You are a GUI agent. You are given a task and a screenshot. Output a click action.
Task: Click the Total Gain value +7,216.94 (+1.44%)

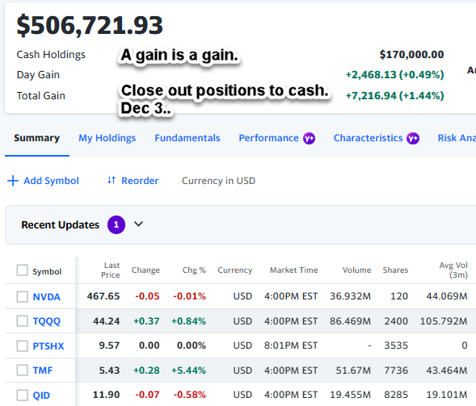pyautogui.click(x=394, y=96)
